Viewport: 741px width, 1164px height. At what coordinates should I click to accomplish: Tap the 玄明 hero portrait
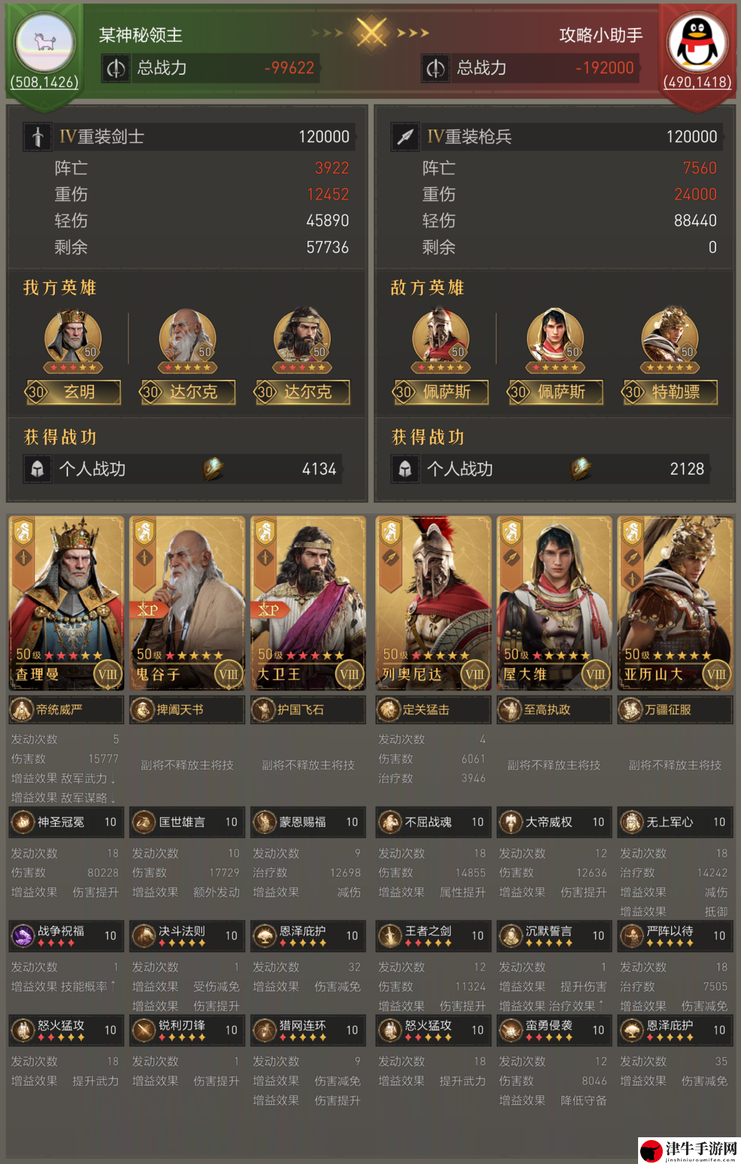(73, 337)
